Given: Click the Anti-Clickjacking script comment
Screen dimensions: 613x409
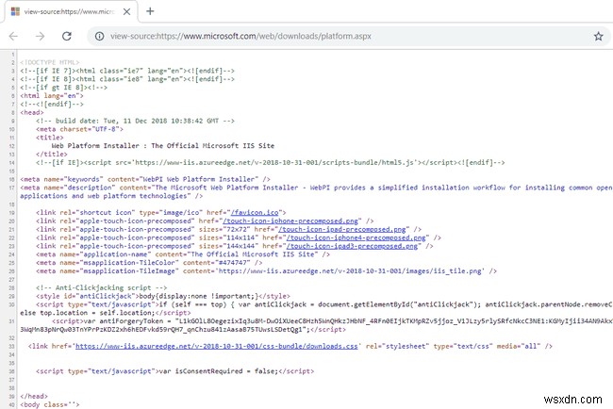Looking at the screenshot, I should 101,287.
